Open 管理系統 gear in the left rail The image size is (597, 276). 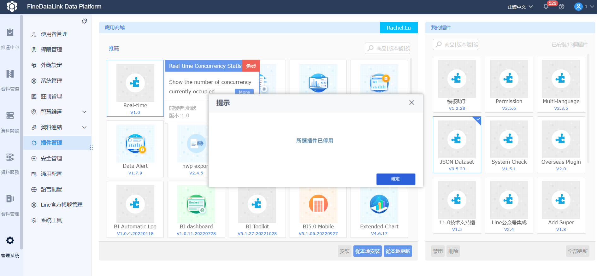point(10,241)
